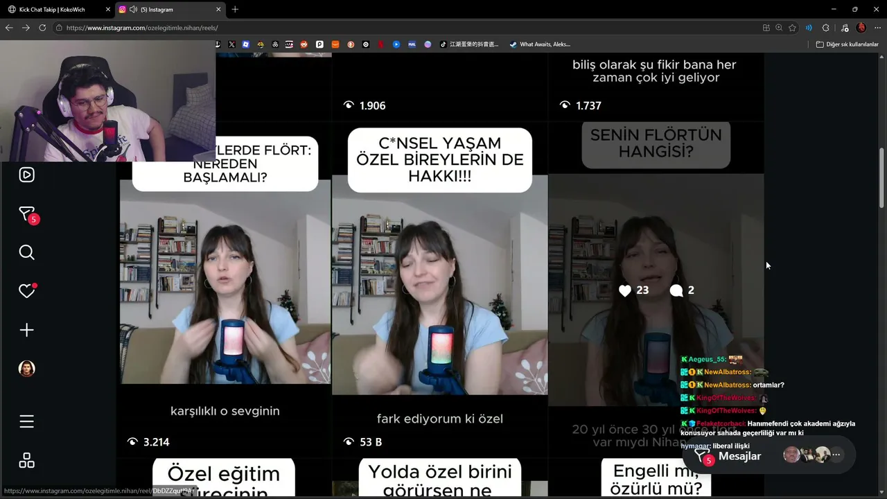The width and height of the screenshot is (887, 499).
Task: Open the Engelli mi, özürlü mü? reel
Action: (656, 478)
